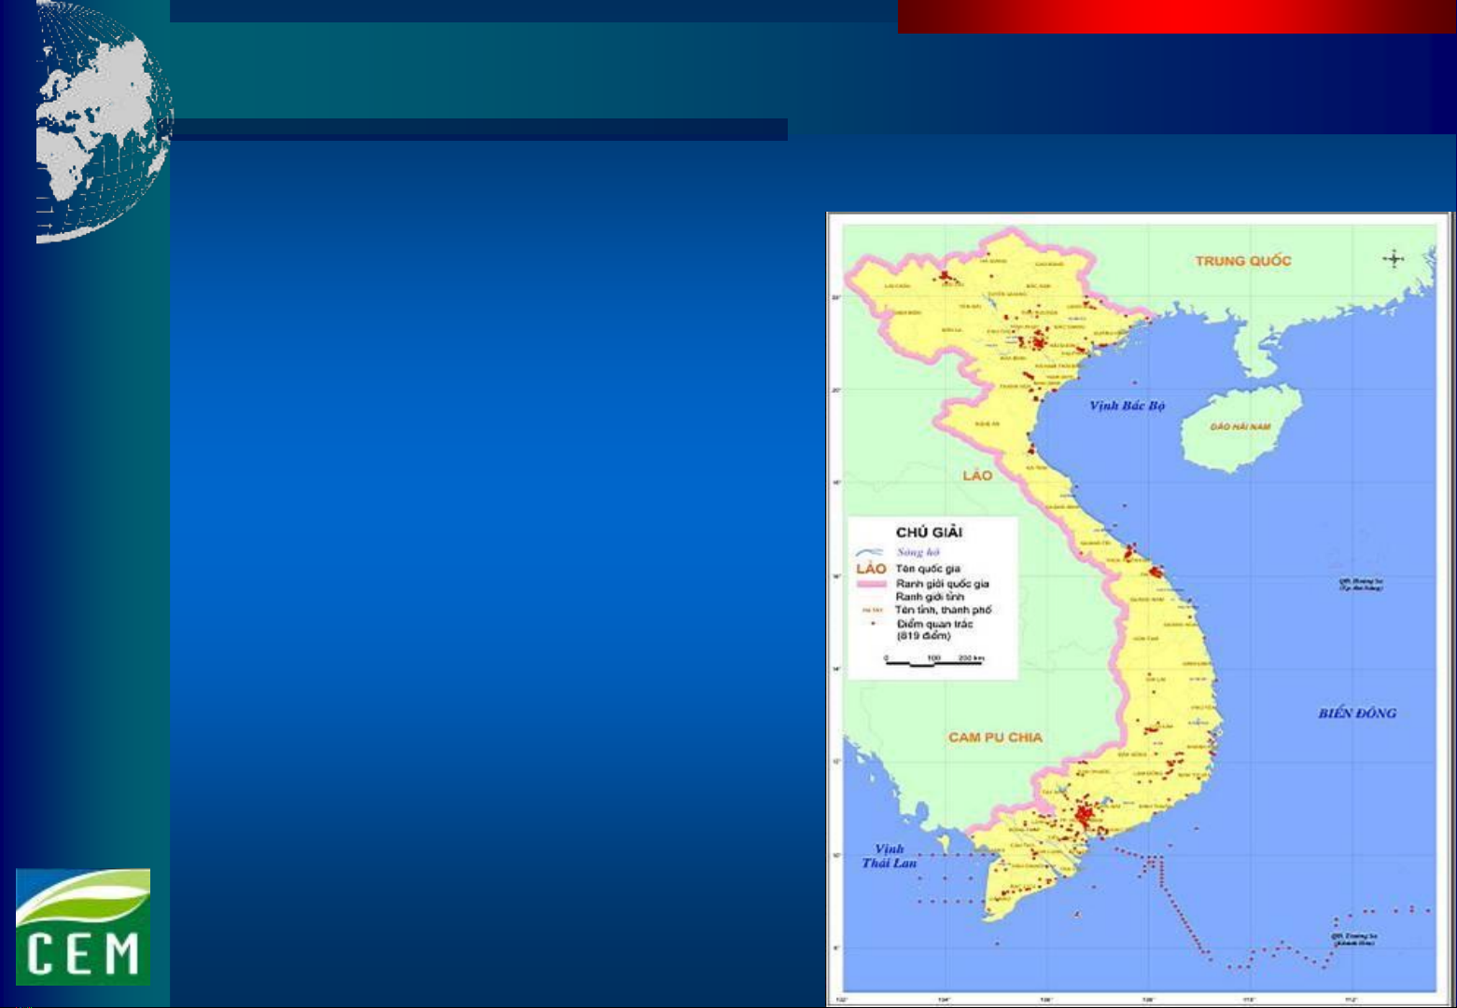This screenshot has width=1457, height=1008.
Task: Click the river symbol beside Sông hồ
Action: pos(869,552)
